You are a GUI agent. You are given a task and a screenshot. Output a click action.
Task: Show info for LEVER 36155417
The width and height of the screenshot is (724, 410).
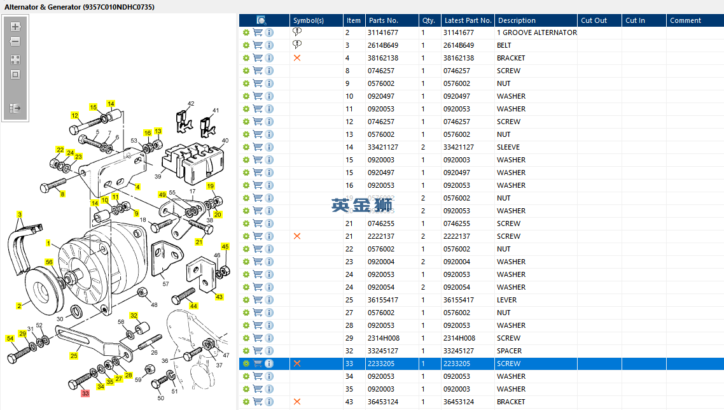(x=269, y=300)
